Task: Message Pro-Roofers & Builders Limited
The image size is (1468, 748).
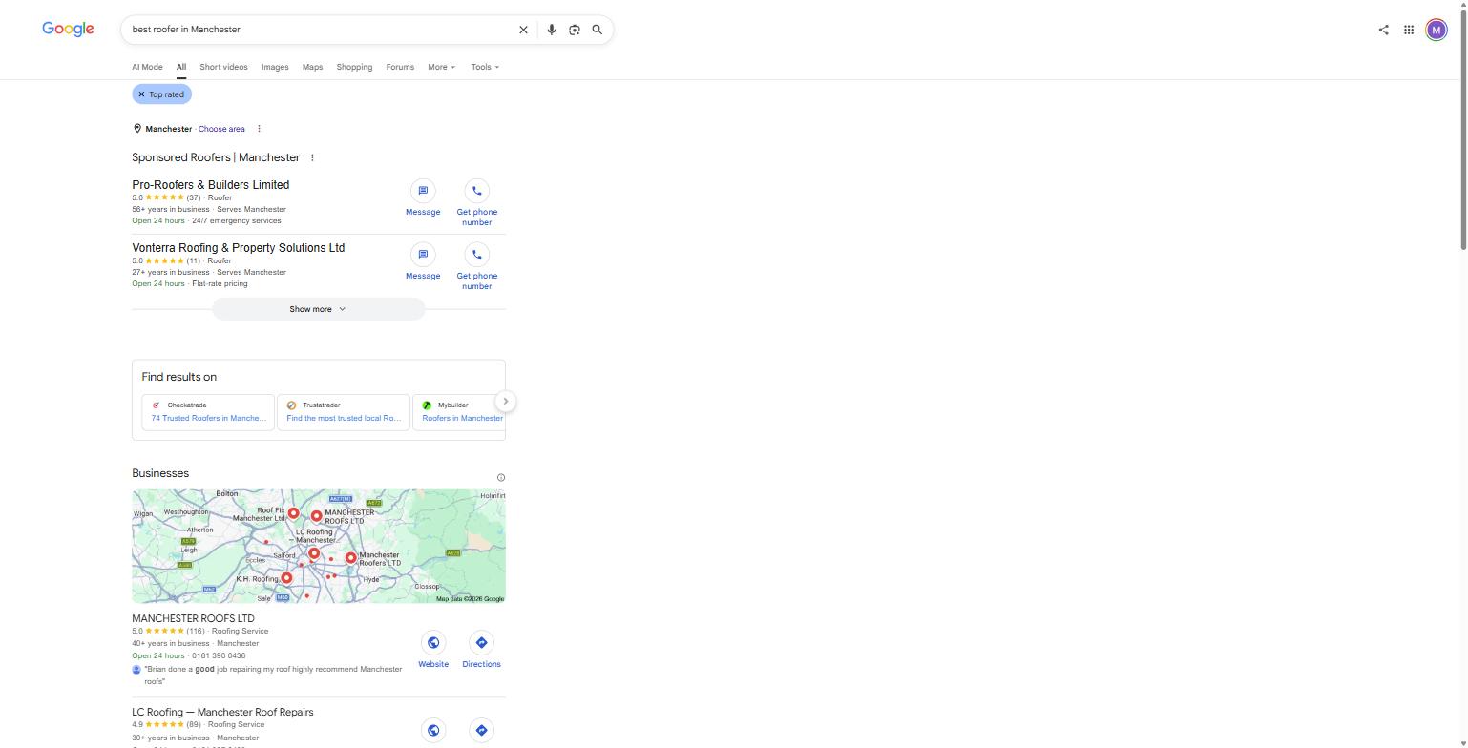Action: coord(423,199)
